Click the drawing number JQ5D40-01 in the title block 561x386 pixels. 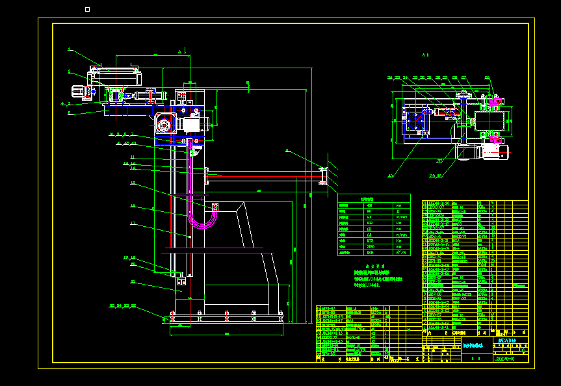(x=505, y=359)
